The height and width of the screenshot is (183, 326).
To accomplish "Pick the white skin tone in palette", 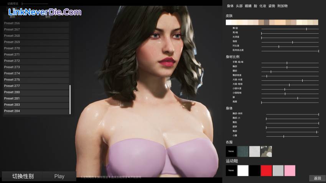I will click(x=229, y=22).
